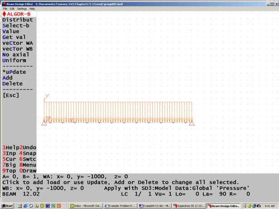Screen dimensions: 279x209
Task: Click the distributed load arrows on the beam
Action: [118, 112]
